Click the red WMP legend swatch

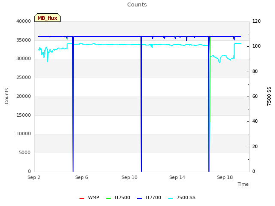(x=82, y=198)
